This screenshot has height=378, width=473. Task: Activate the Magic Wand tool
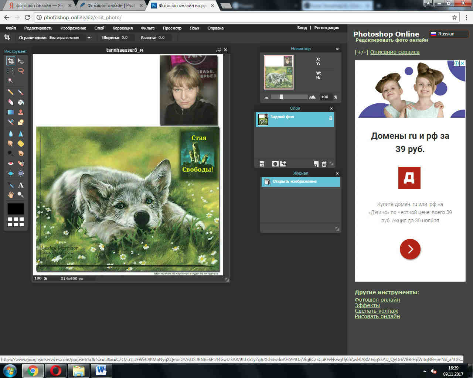coord(11,80)
